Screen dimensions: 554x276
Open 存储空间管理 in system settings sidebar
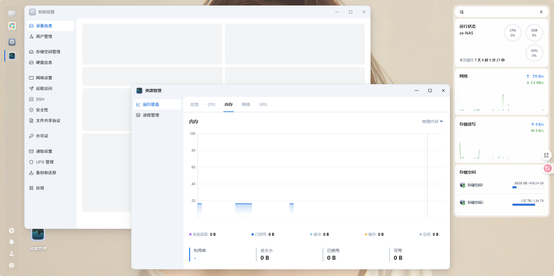[x=50, y=52]
